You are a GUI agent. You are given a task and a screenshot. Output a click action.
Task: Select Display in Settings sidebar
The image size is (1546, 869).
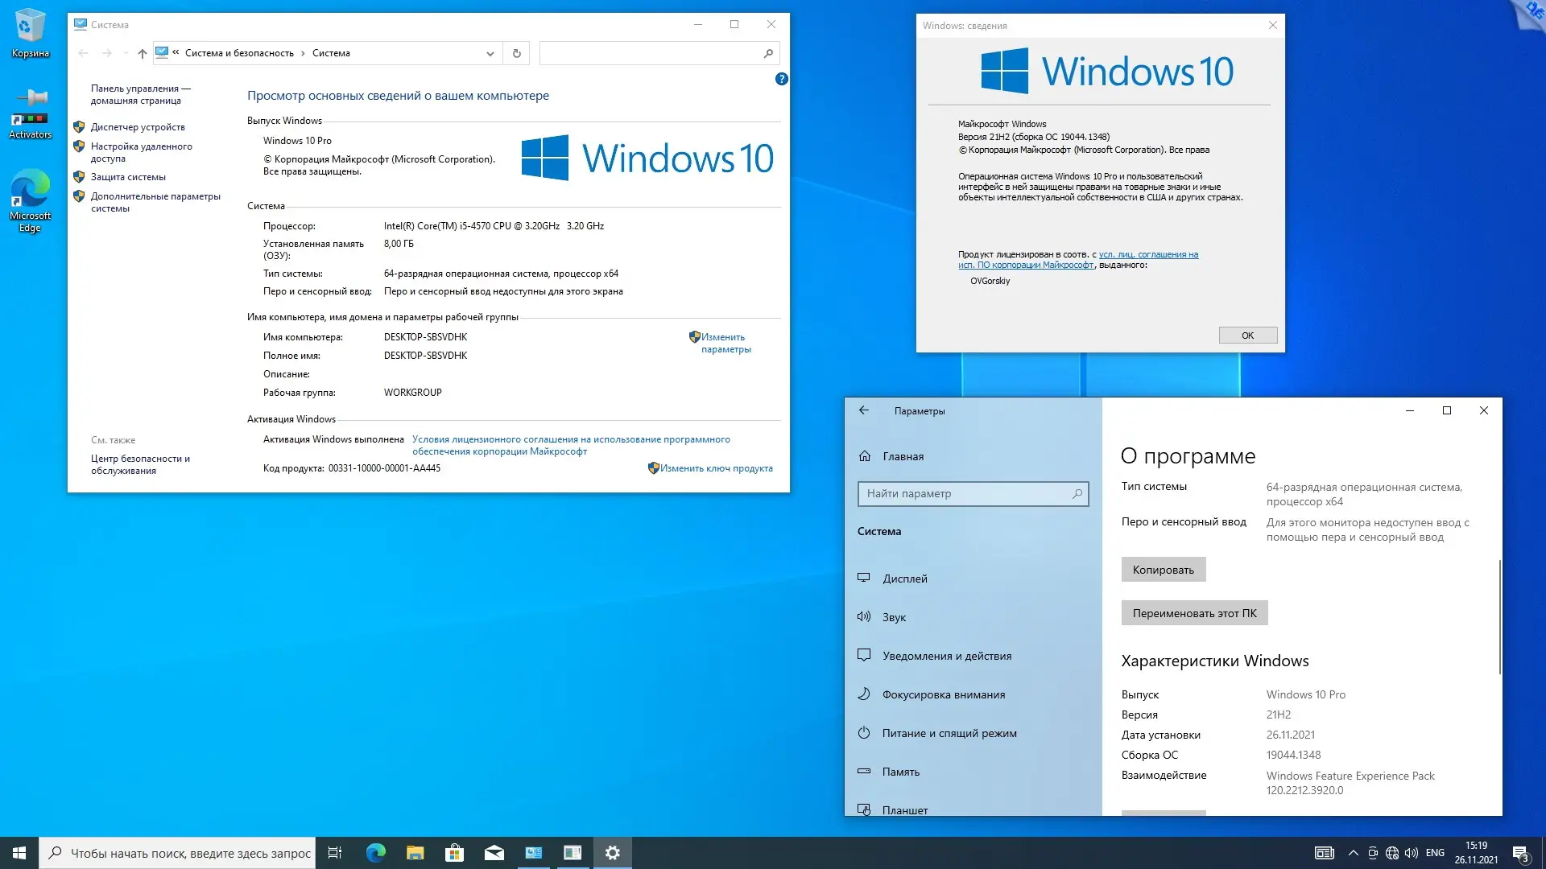pyautogui.click(x=904, y=579)
